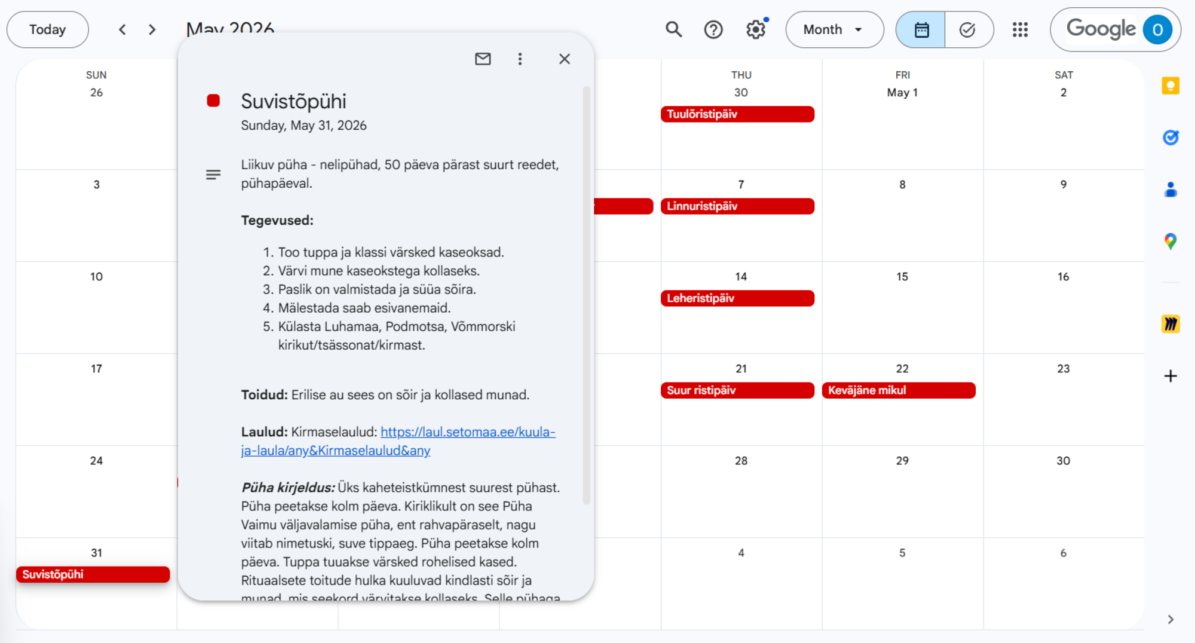Open Google Keep in side panel
This screenshot has height=643, width=1195.
pos(1170,86)
